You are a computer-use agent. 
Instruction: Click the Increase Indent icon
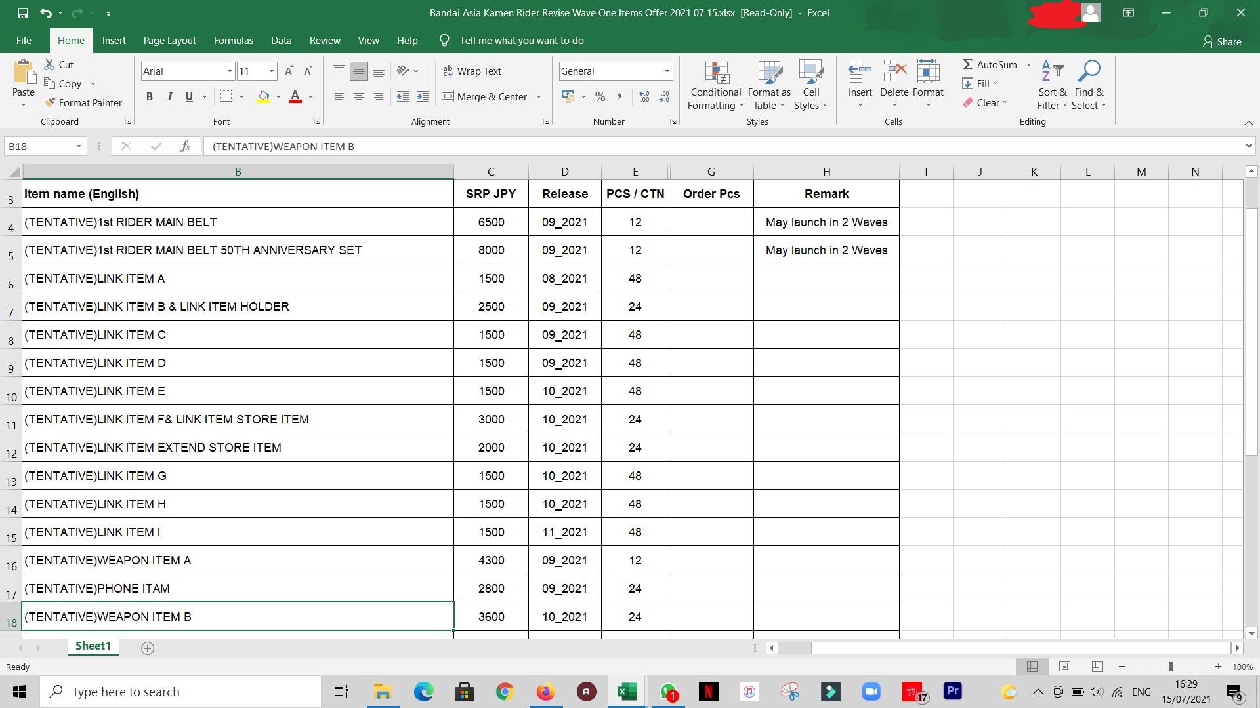(422, 96)
